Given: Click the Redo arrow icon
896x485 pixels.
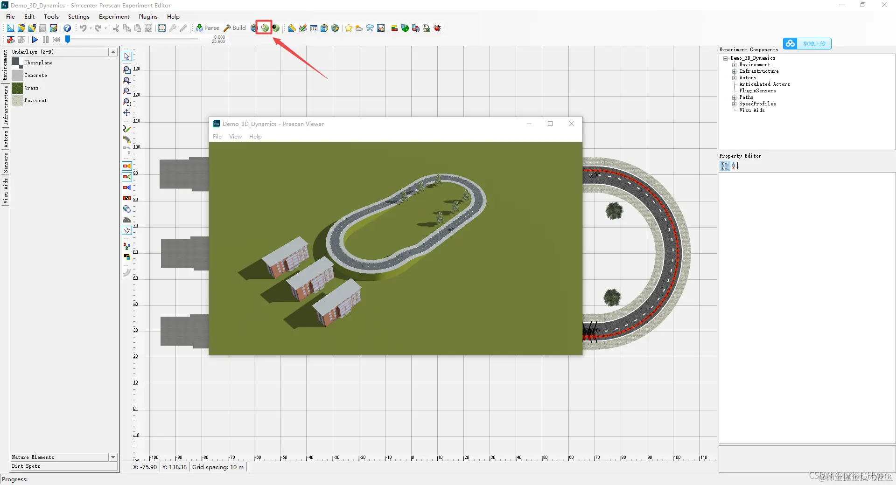Looking at the screenshot, I should click(98, 28).
